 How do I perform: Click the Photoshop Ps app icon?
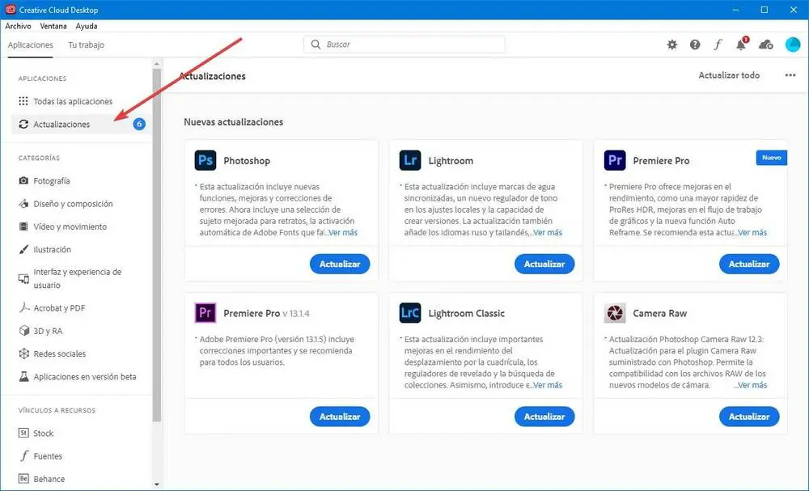point(205,160)
